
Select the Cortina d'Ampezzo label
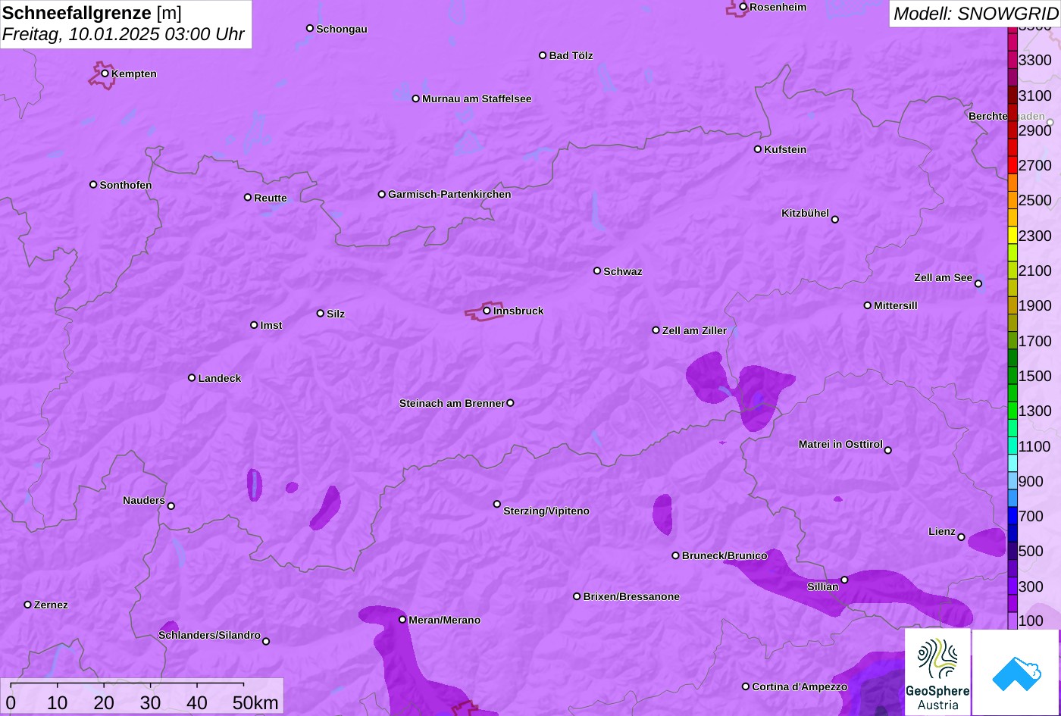click(800, 686)
